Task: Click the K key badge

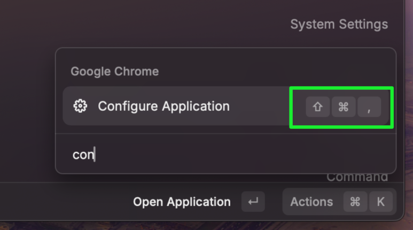Action: [x=381, y=202]
